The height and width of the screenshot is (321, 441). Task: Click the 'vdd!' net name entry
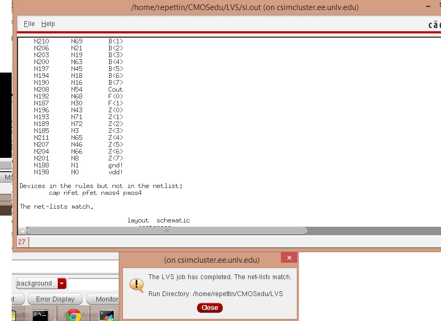point(116,172)
